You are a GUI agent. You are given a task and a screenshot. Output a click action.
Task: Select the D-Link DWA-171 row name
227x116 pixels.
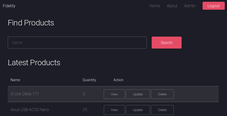pos(25,94)
